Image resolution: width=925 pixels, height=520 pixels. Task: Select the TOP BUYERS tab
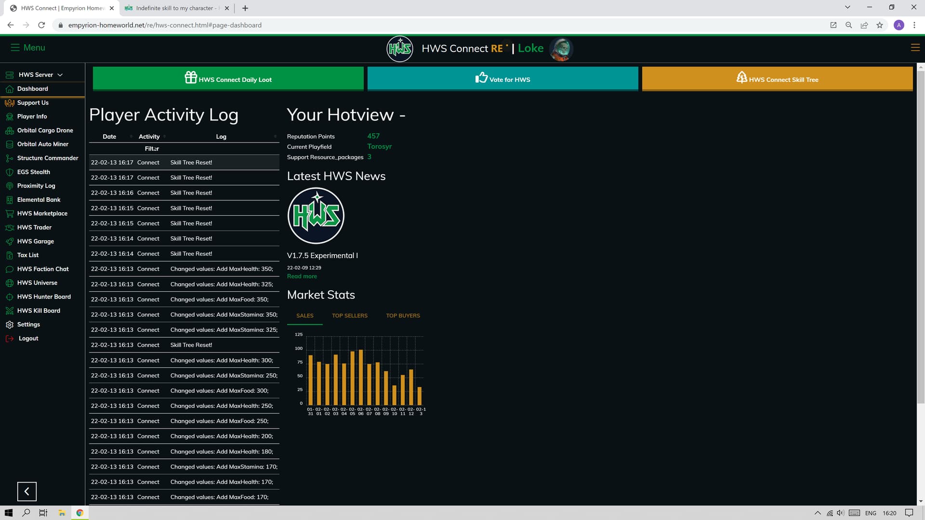(x=403, y=316)
